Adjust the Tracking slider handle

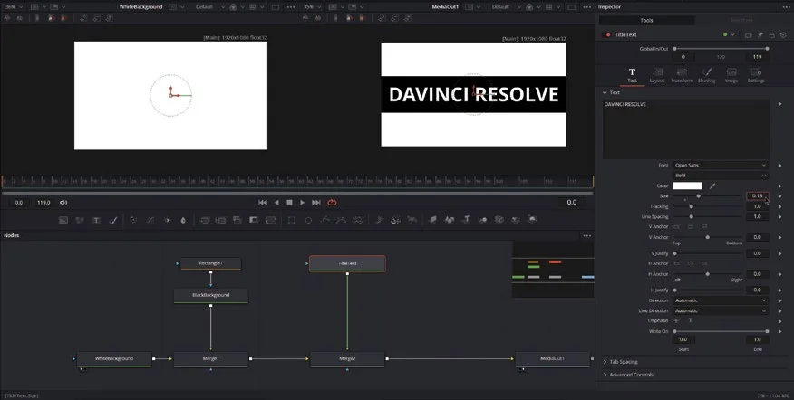692,207
